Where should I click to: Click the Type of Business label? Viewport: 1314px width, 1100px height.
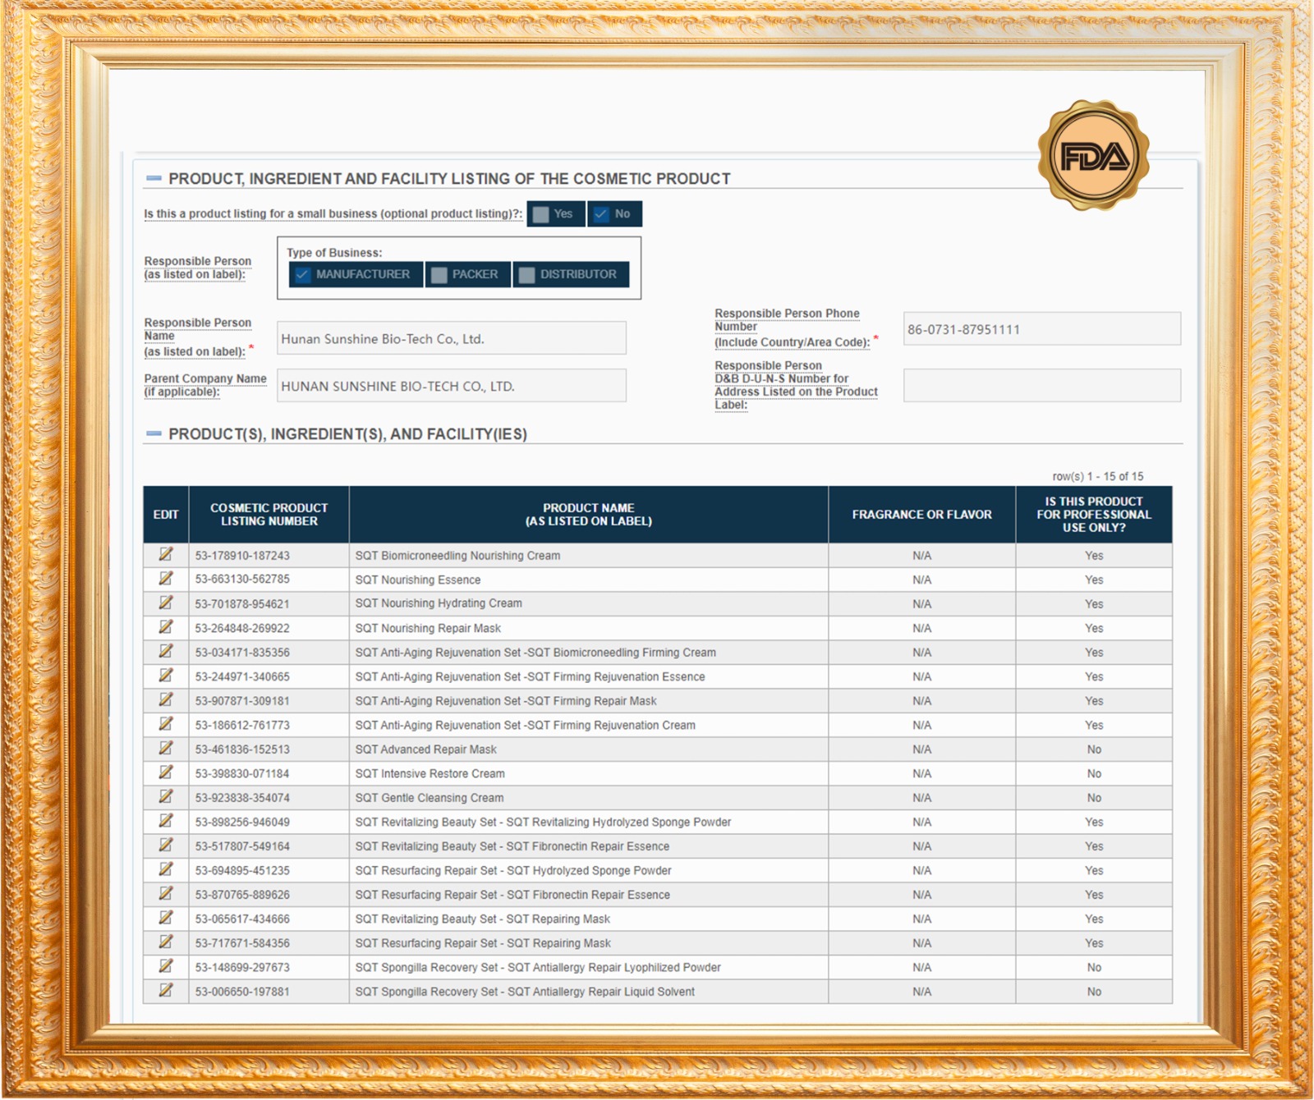tap(334, 253)
